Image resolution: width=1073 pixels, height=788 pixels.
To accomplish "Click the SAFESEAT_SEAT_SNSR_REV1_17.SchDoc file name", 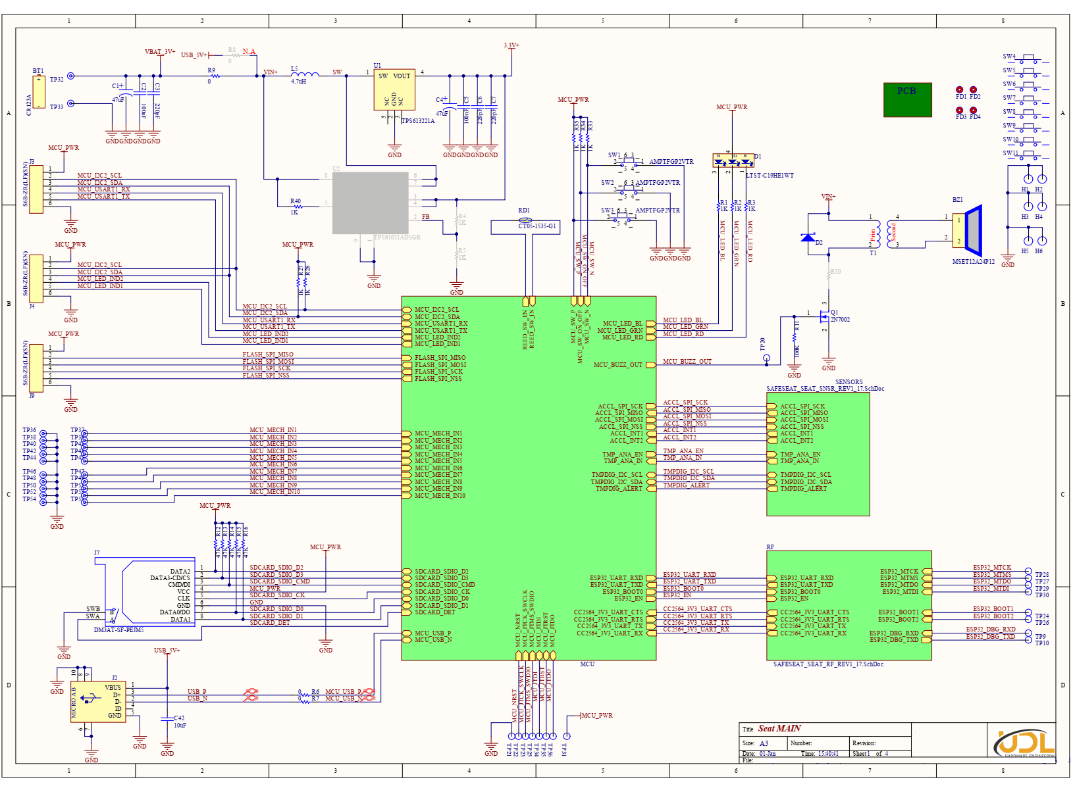I will tap(825, 388).
